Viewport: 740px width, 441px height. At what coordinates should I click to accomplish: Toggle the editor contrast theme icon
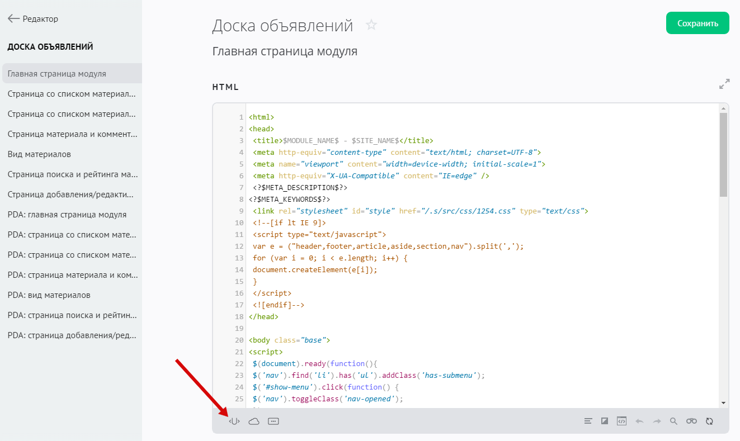coord(605,421)
